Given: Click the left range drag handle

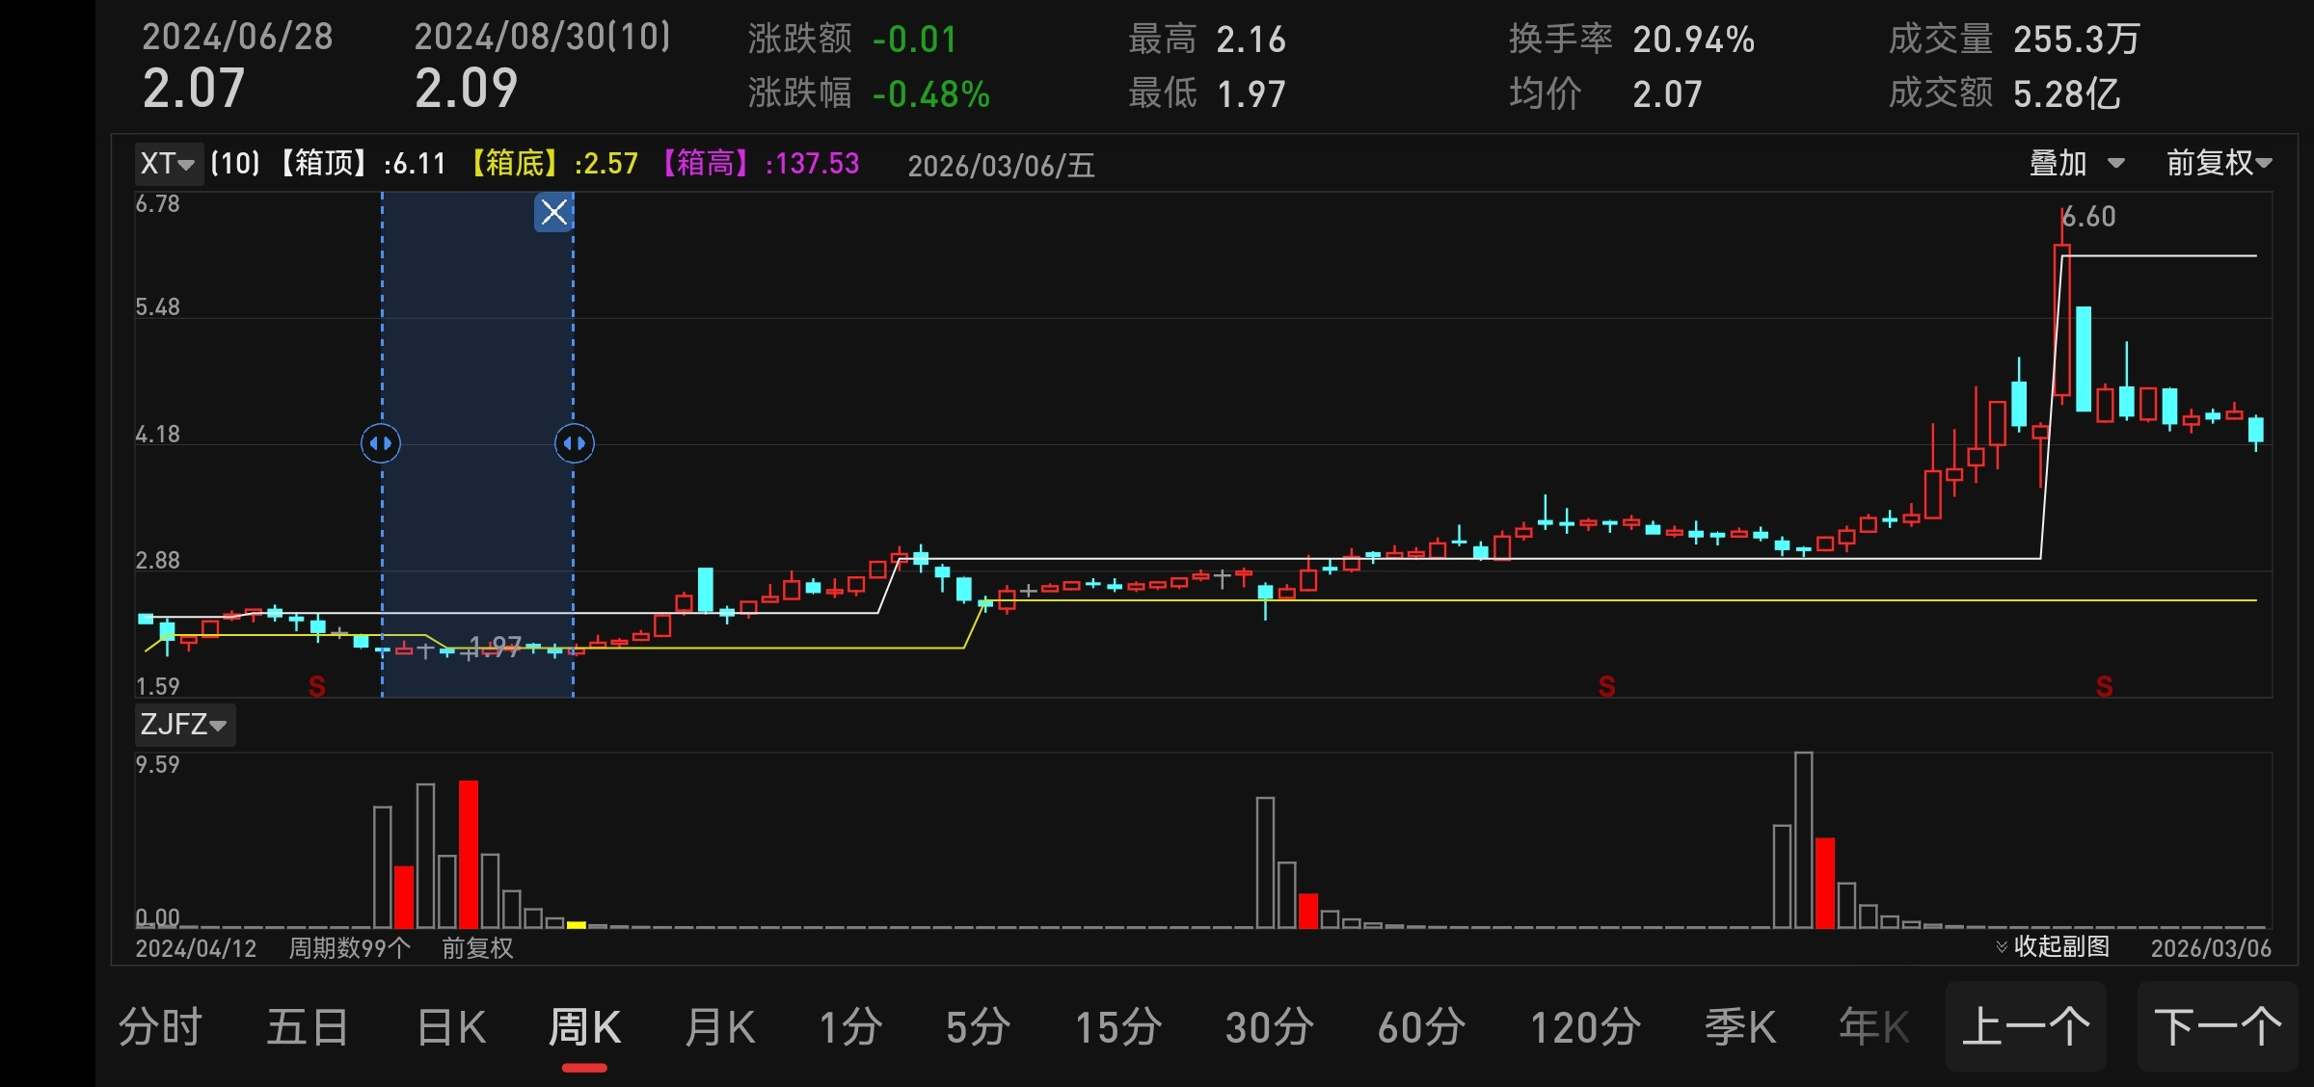Looking at the screenshot, I should [381, 443].
